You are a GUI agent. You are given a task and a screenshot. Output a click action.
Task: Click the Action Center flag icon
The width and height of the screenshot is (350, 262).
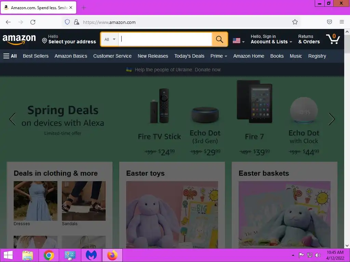coord(301,255)
